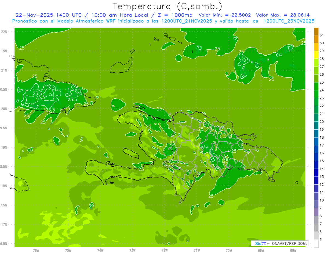Image resolution: width=329 pixels, height=254 pixels.
Task: Click the "Z = 1000mb" level text
Action: pos(176,15)
